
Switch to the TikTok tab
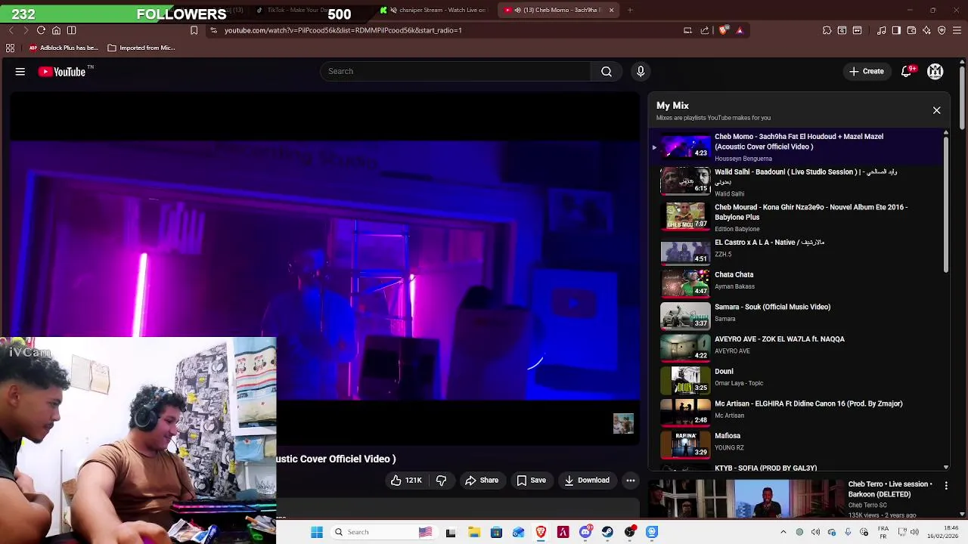[293, 10]
